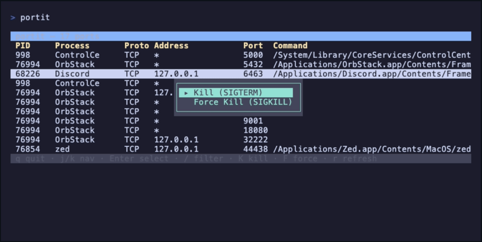Click the shell prompt chevron before portit
The height and width of the screenshot is (242, 482).
pyautogui.click(x=13, y=17)
